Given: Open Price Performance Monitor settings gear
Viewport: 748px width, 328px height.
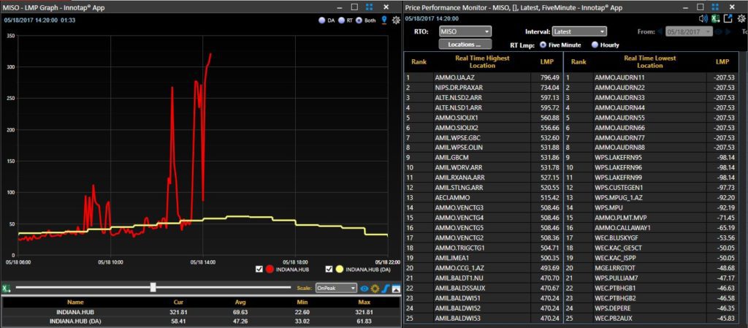Looking at the screenshot, I should [x=741, y=18].
